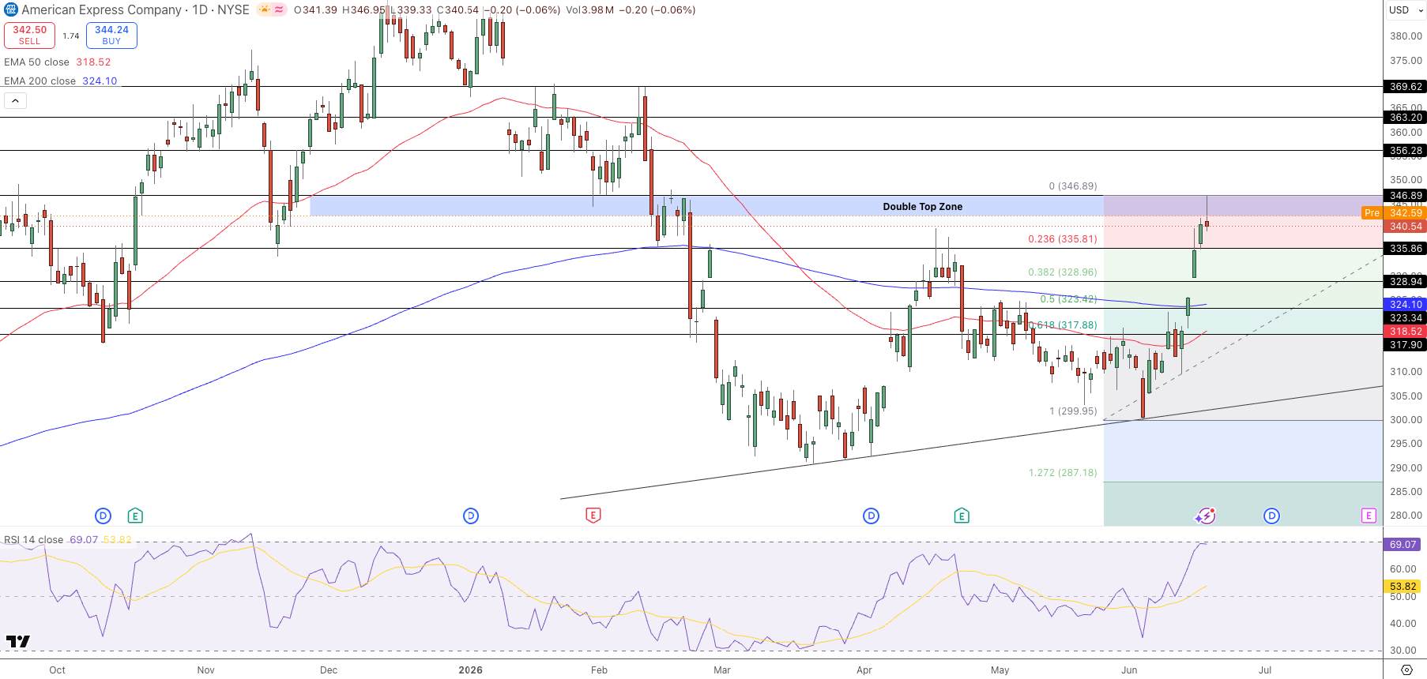This screenshot has width=1427, height=679.
Task: Click the 356.28 price axis label
Action: [x=1405, y=151]
